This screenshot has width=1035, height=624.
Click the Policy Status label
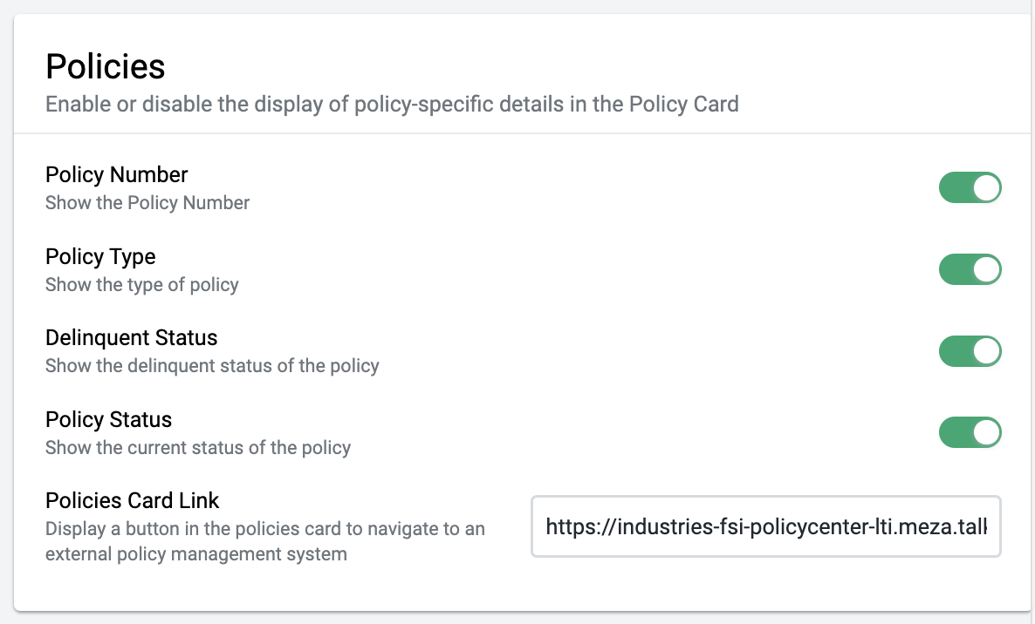[x=108, y=420]
